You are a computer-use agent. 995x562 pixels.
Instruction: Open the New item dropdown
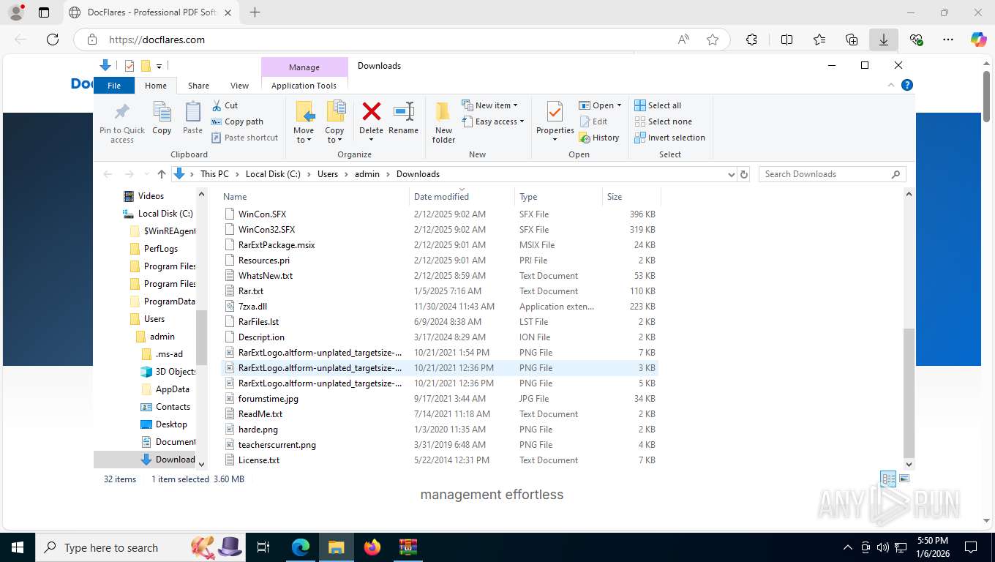pyautogui.click(x=490, y=105)
